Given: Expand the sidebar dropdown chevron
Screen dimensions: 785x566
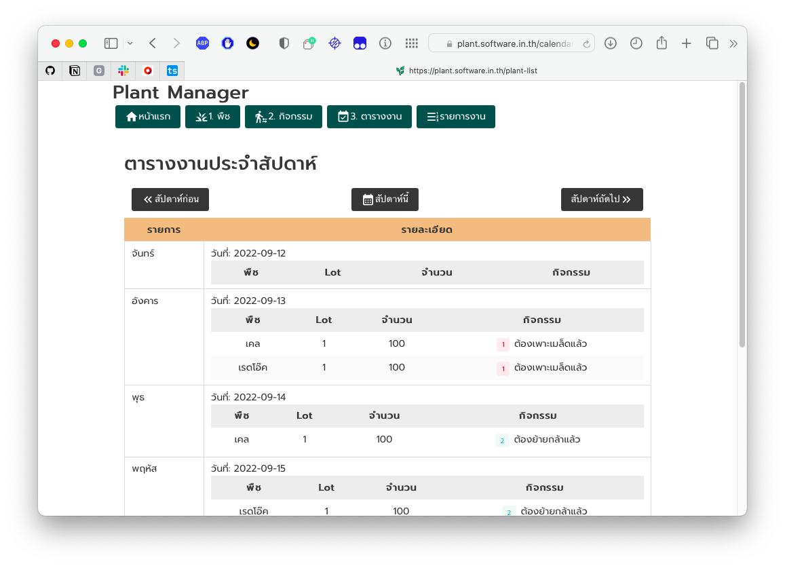Looking at the screenshot, I should pos(130,43).
